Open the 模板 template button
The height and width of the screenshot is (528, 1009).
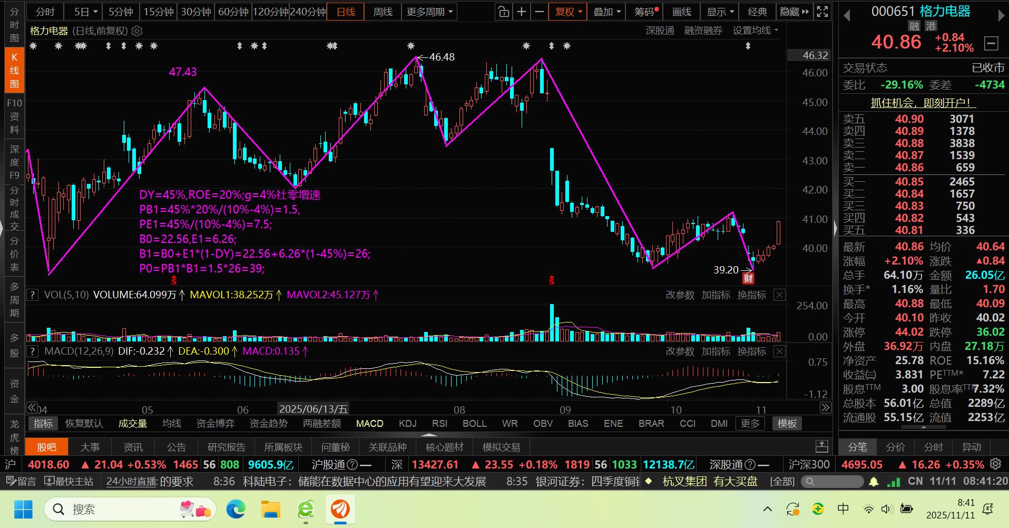[x=787, y=423]
